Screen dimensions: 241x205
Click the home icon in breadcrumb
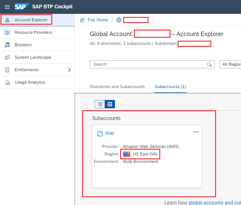click(82, 20)
